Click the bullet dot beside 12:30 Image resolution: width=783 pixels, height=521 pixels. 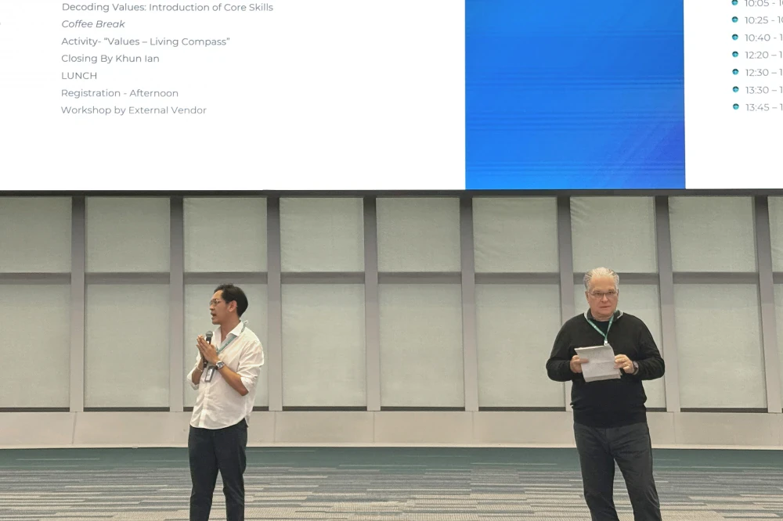coord(735,72)
